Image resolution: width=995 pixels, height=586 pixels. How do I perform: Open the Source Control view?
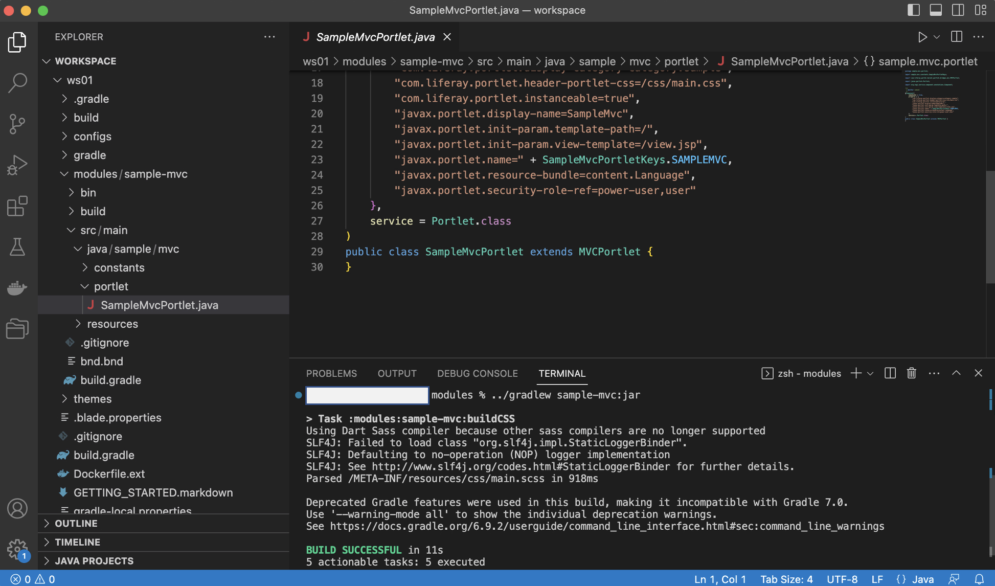17,124
